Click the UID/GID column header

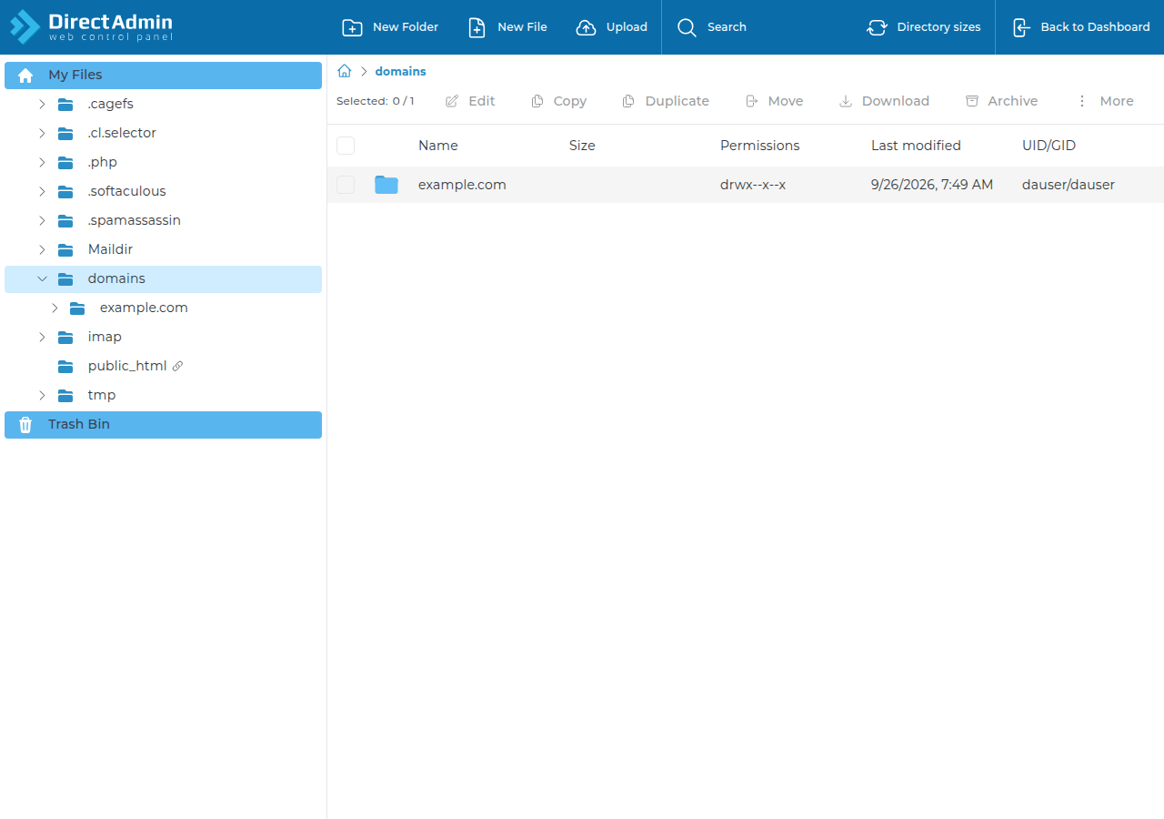[x=1049, y=146]
